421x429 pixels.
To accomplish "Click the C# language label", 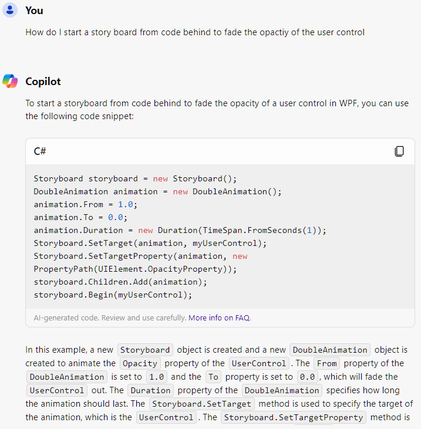I will tap(40, 151).
